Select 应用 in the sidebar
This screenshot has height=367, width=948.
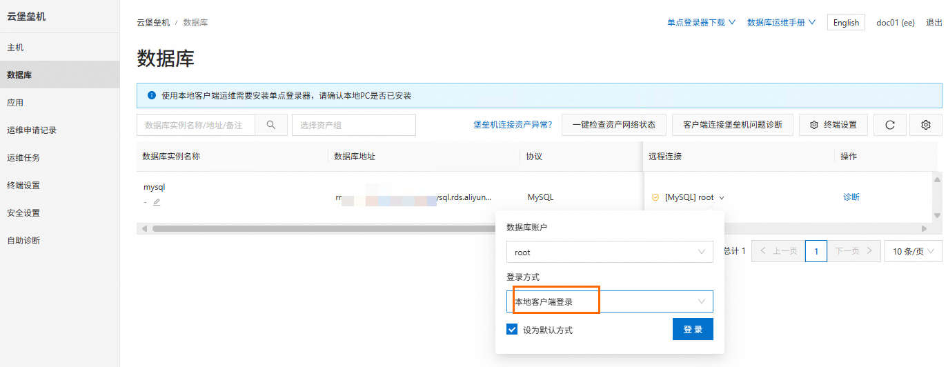pyautogui.click(x=60, y=102)
